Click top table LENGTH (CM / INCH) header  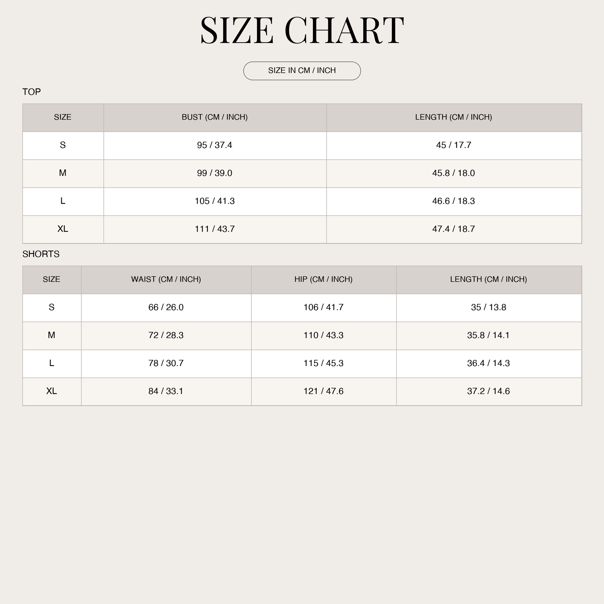tap(454, 117)
